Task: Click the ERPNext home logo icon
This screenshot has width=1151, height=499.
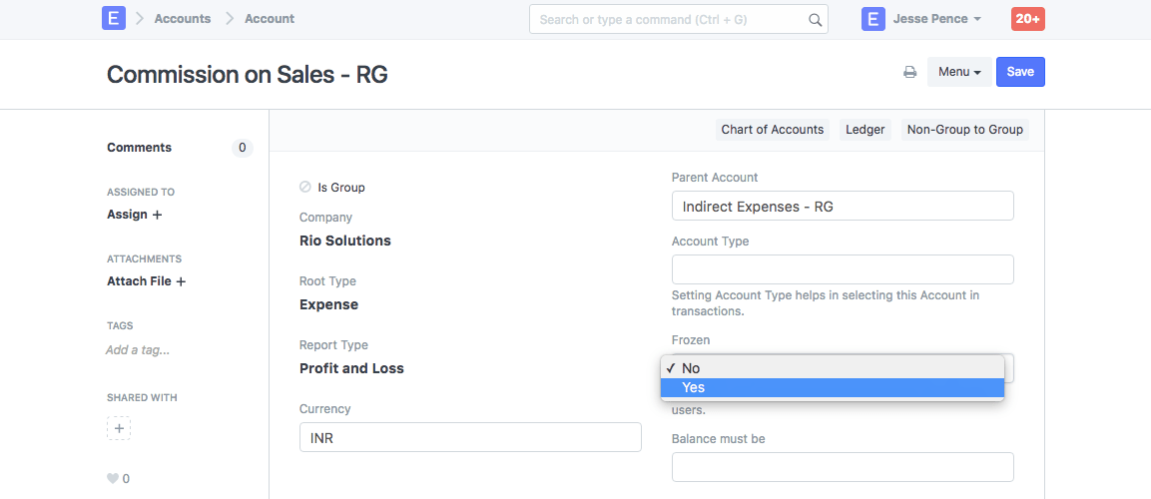Action: (114, 19)
